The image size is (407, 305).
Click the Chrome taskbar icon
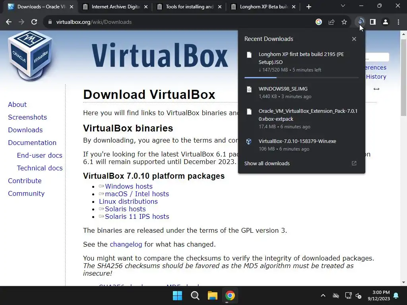click(x=230, y=295)
